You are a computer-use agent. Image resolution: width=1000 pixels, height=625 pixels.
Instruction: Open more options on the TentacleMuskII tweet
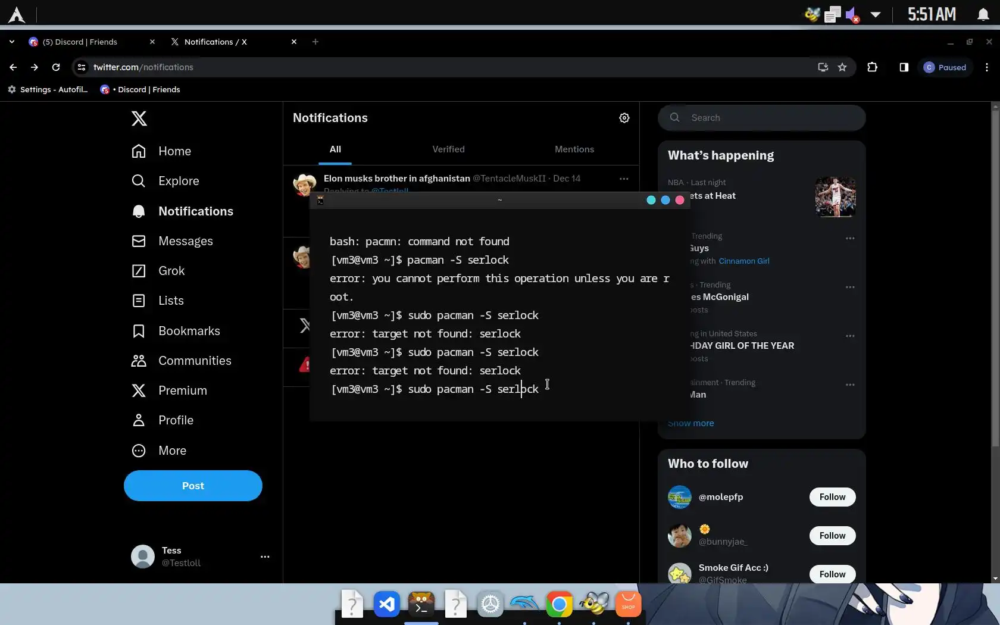tap(624, 179)
